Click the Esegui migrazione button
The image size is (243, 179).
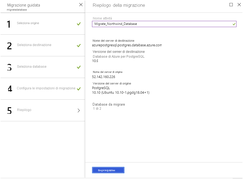pos(108,170)
